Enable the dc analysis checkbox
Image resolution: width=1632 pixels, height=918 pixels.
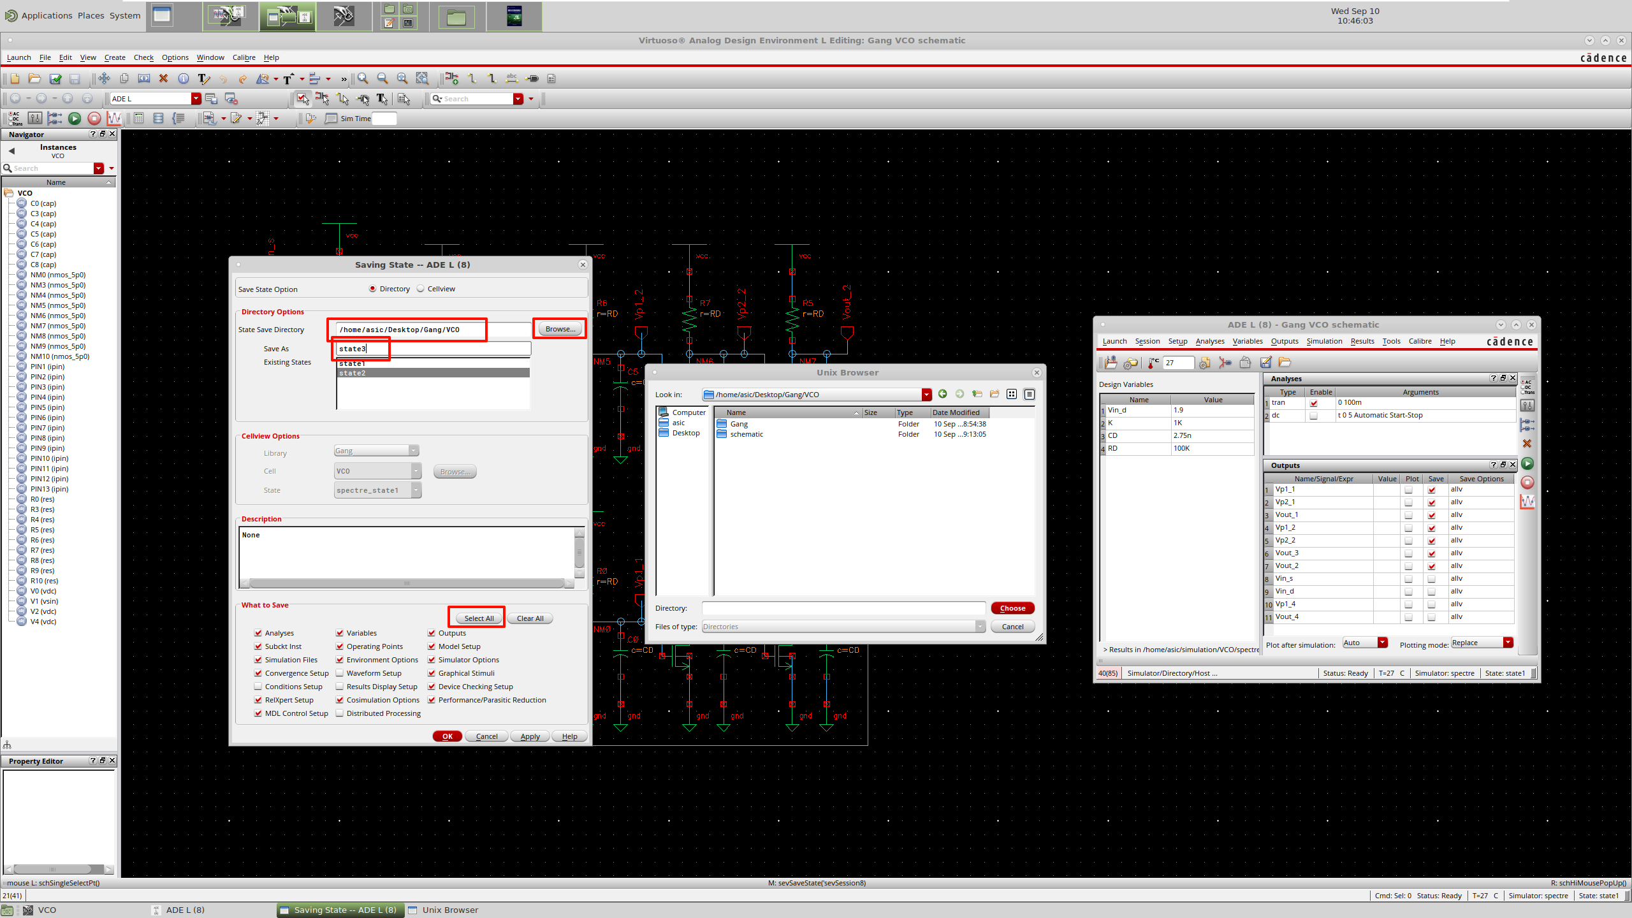click(1313, 416)
